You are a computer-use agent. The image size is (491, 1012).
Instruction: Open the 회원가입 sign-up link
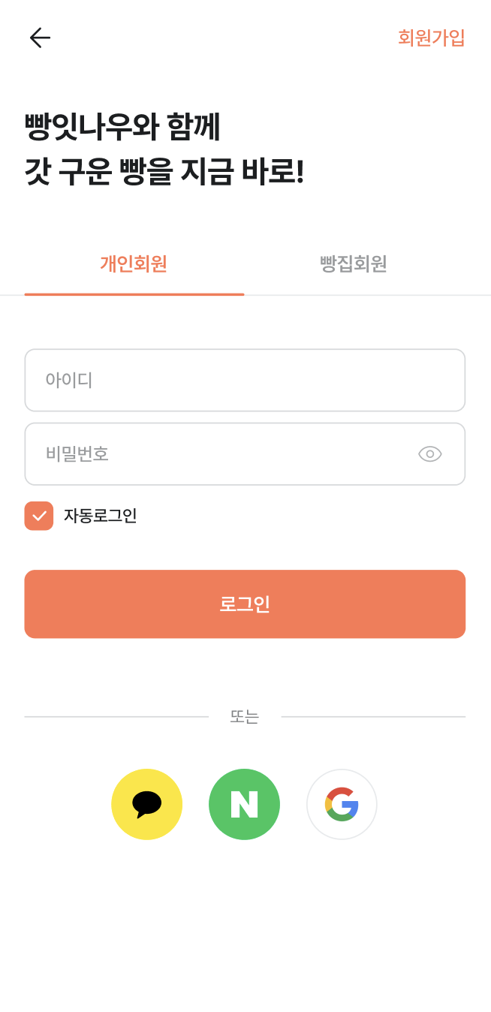coord(431,38)
